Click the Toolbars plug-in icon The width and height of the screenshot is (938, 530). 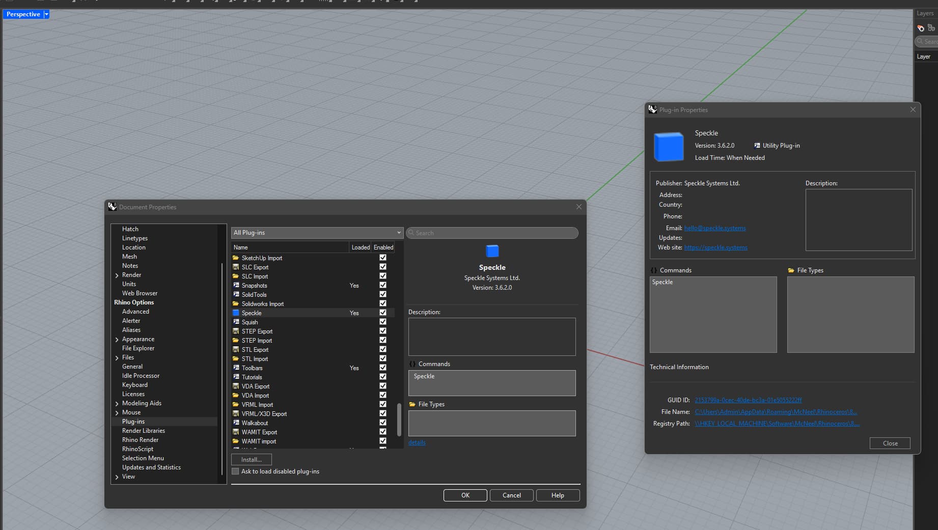236,368
